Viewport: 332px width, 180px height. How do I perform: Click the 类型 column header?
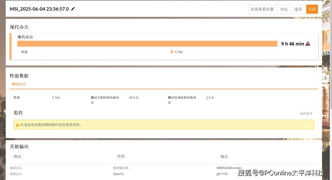121,156
